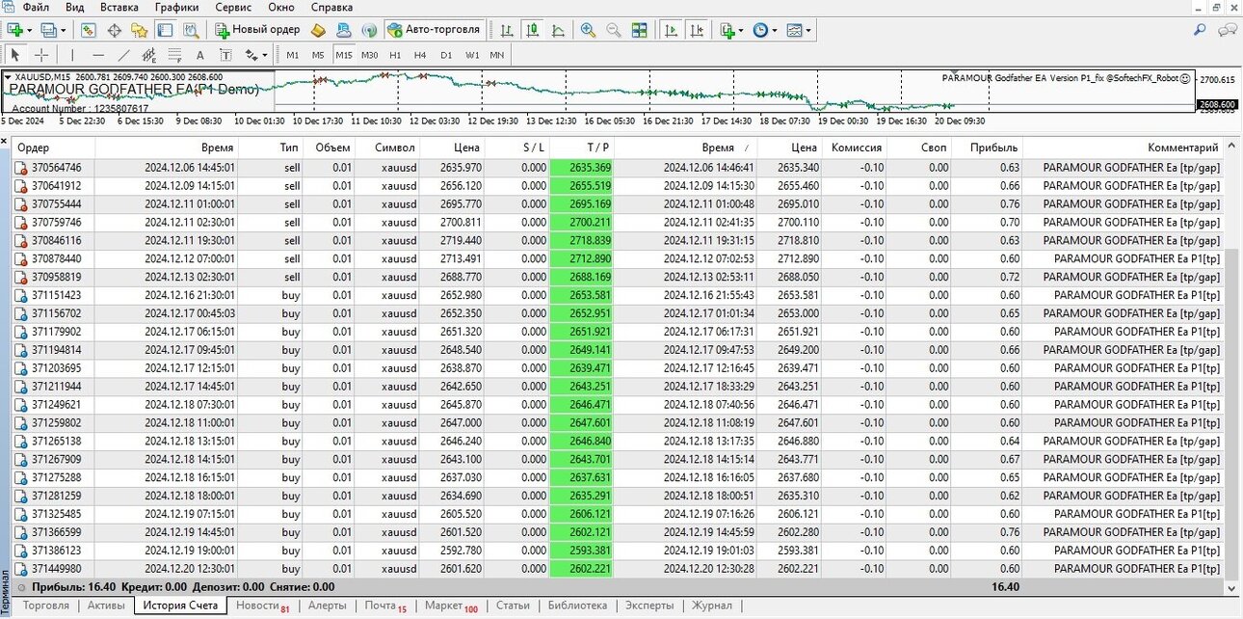The height and width of the screenshot is (619, 1243).
Task: Zoom in on the chart
Action: point(588,30)
